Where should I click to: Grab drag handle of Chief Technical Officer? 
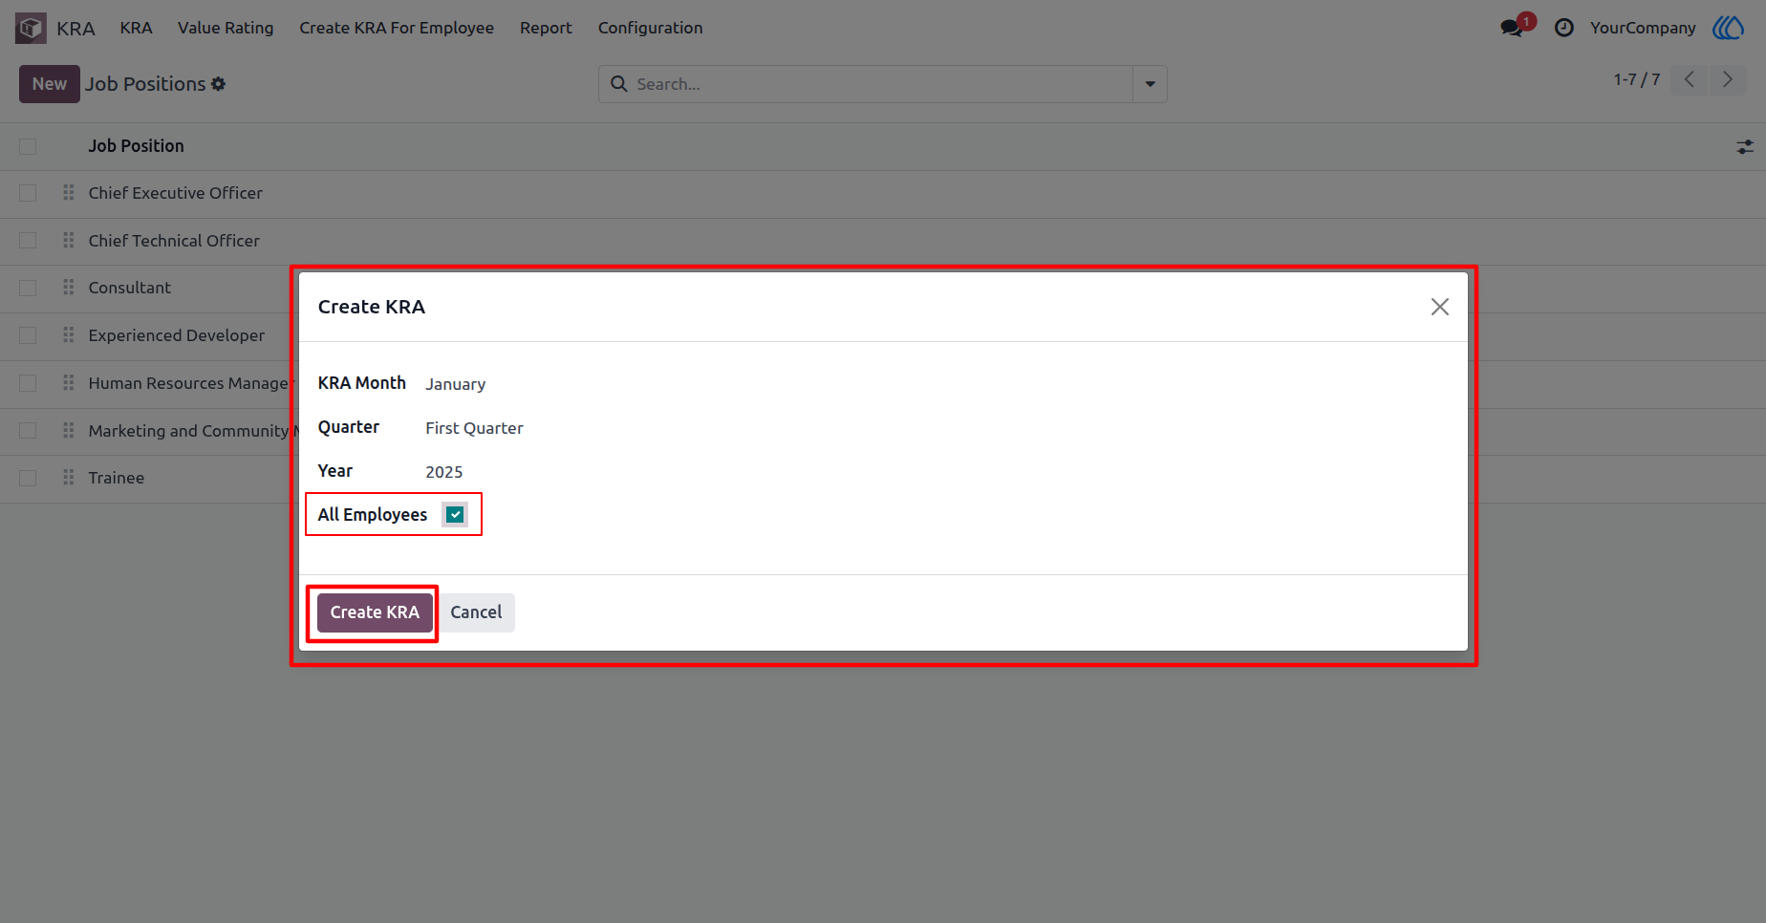tap(69, 241)
